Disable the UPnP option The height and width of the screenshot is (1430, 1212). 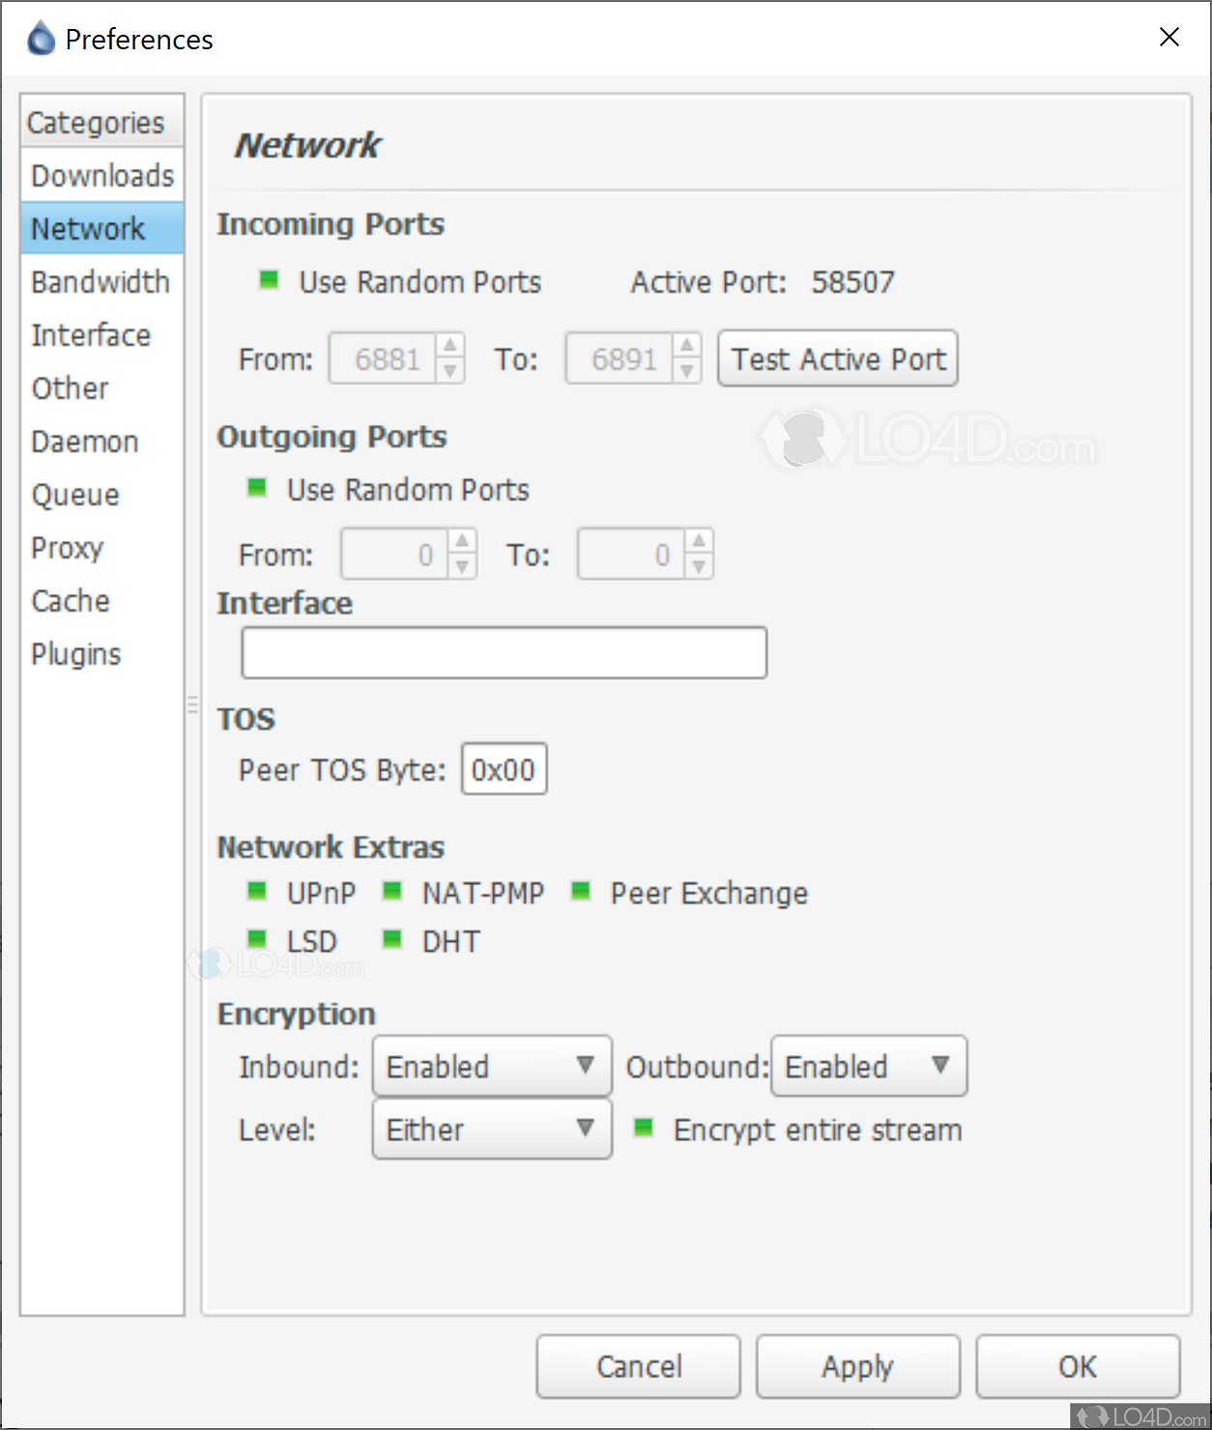coord(257,891)
